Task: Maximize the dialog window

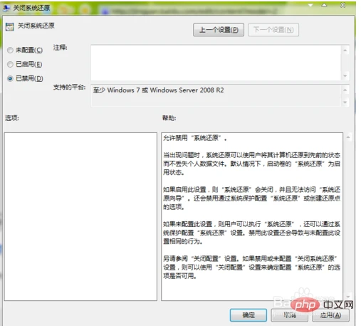Action: [x=324, y=5]
